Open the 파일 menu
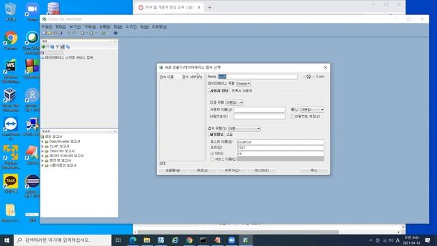 pos(46,27)
